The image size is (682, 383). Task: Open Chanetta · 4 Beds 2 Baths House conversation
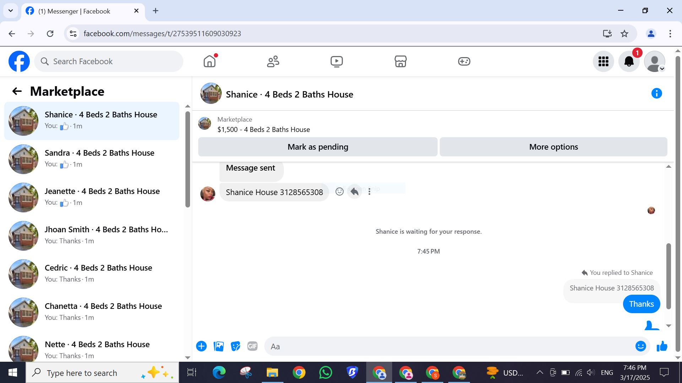click(92, 312)
